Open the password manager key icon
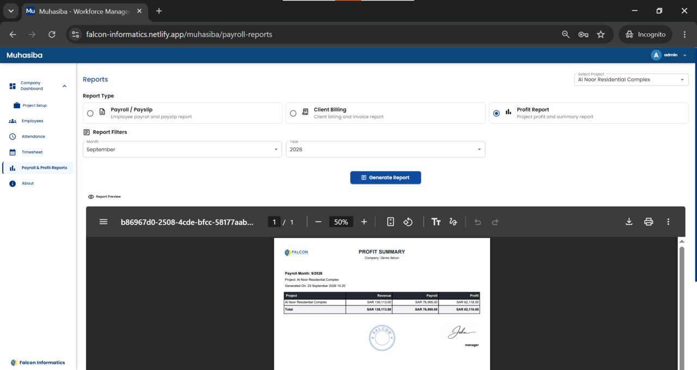 point(583,34)
